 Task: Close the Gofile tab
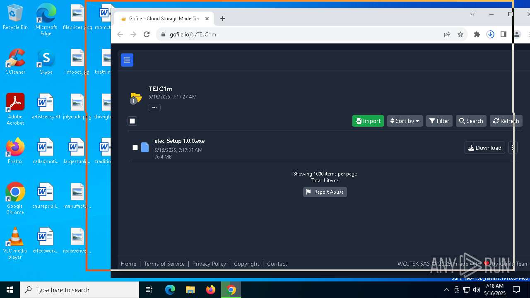point(207,19)
